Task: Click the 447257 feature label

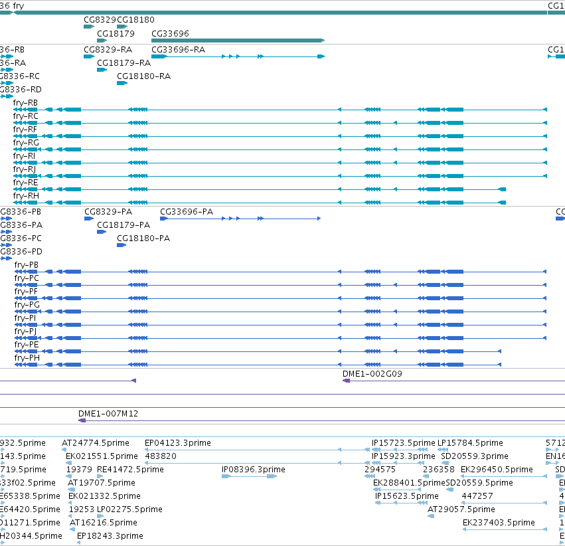Action: click(x=477, y=496)
